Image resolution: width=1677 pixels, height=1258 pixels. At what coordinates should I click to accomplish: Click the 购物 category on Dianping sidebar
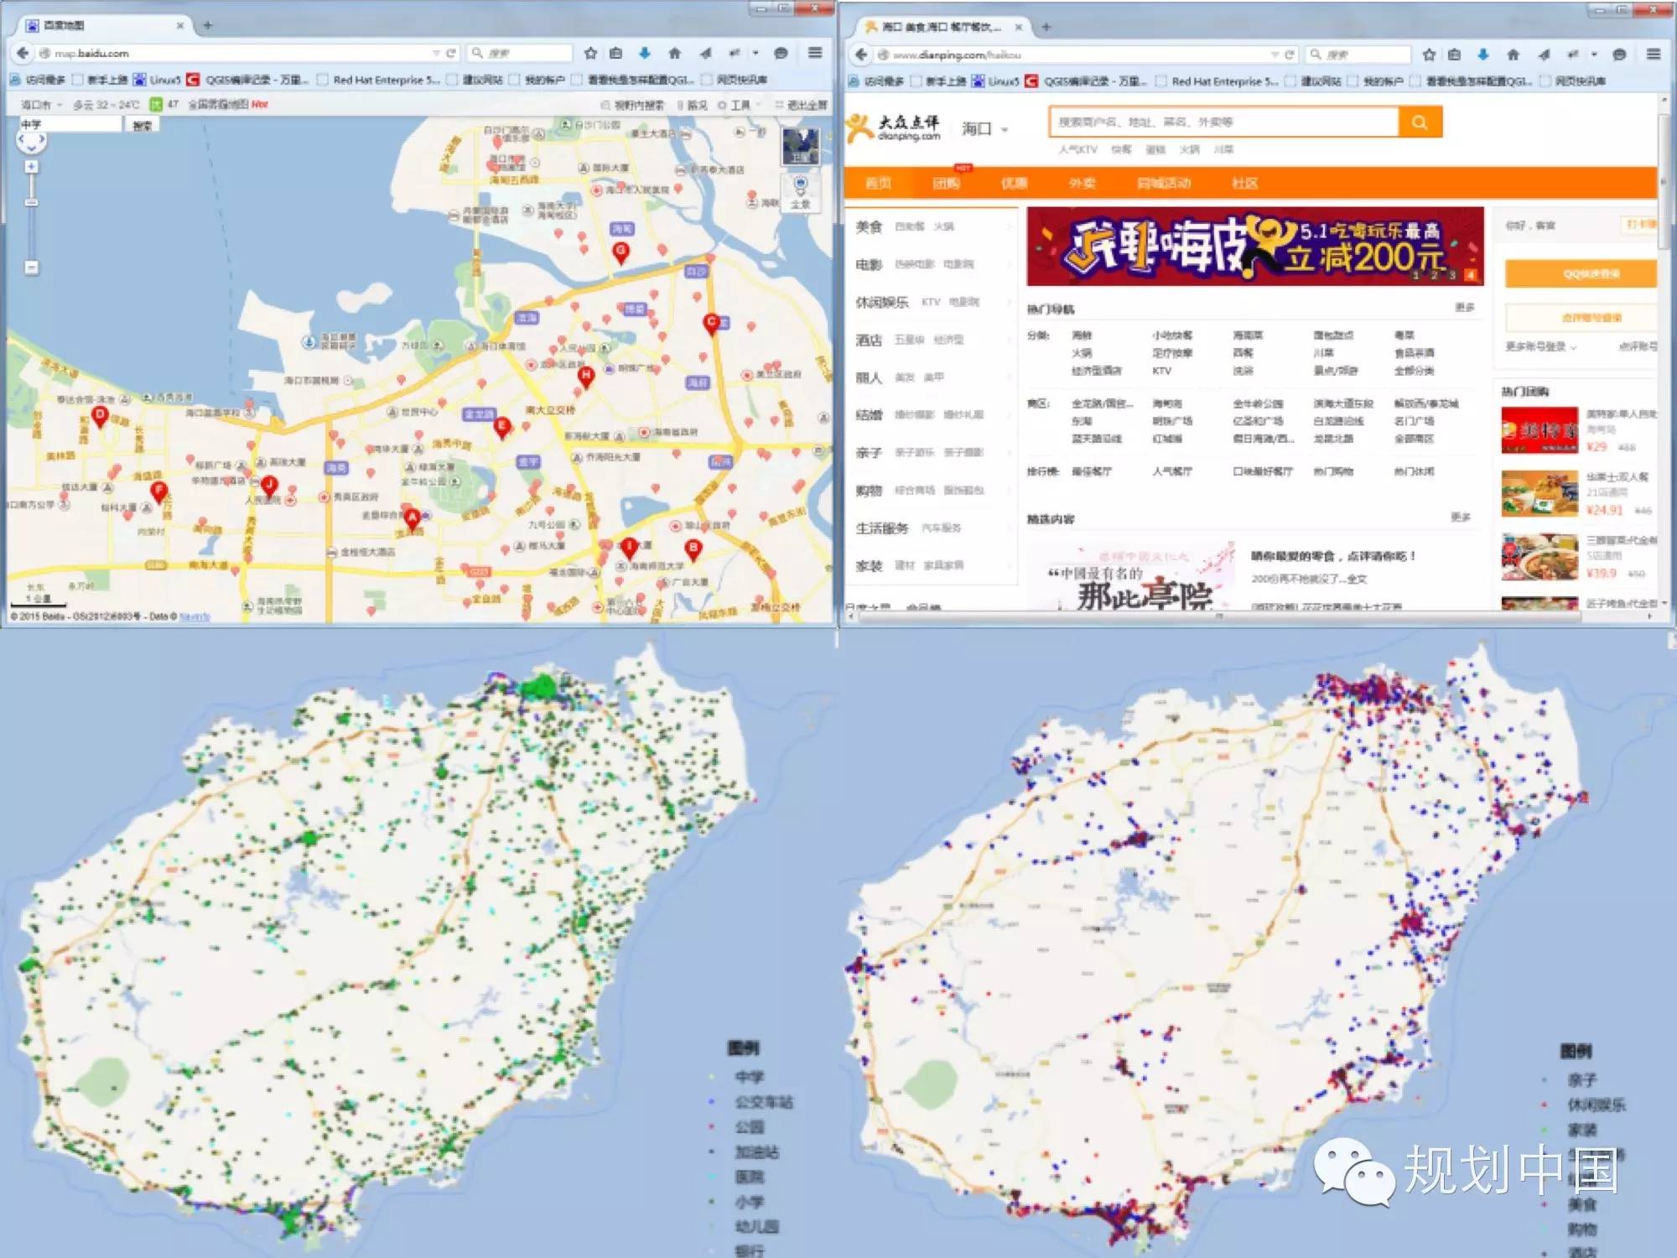click(869, 491)
